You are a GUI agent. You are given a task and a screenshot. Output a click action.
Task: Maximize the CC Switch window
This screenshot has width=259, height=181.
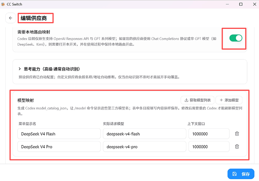[x=241, y=4]
